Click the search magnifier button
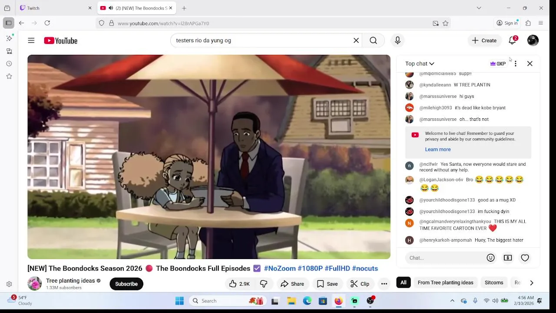556x313 pixels. point(373,40)
